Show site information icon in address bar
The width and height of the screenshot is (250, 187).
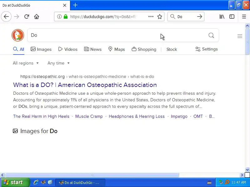pyautogui.click(x=59, y=17)
